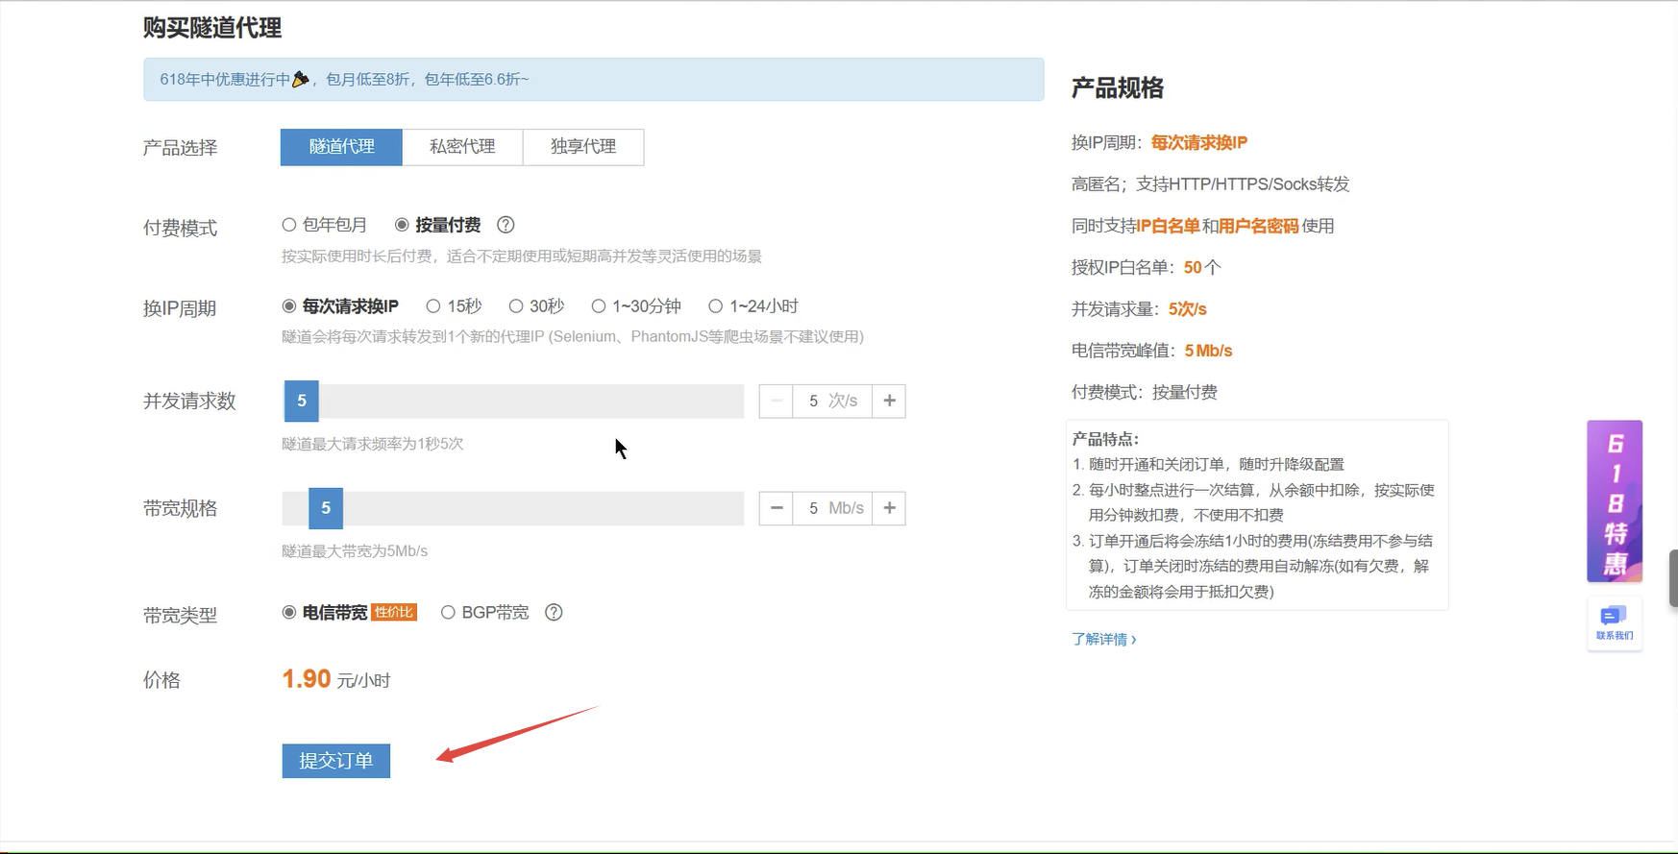Click hint 隧道最大请求频率为1秒5次
The width and height of the screenshot is (1678, 854).
pyautogui.click(x=373, y=444)
